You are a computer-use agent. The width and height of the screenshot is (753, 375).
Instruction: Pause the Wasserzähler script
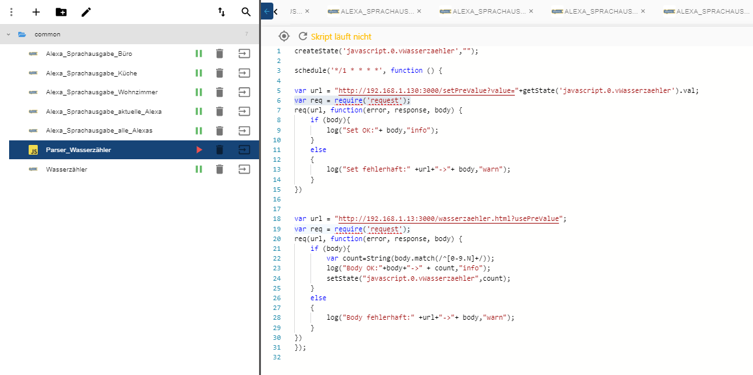(x=199, y=169)
